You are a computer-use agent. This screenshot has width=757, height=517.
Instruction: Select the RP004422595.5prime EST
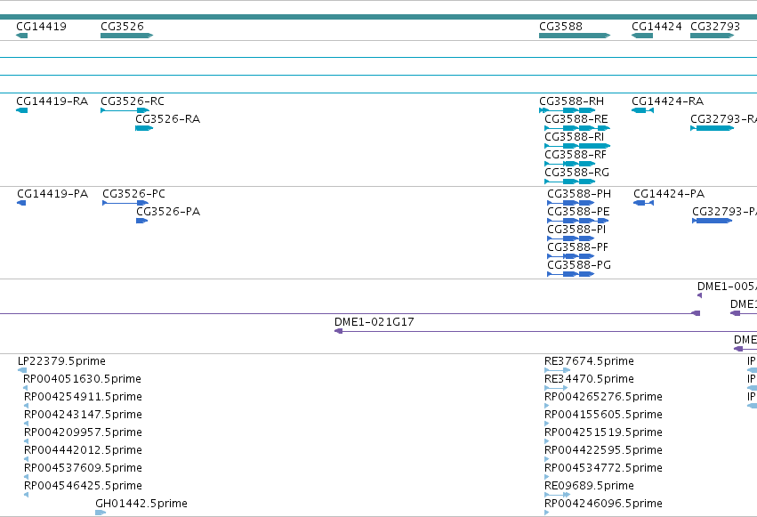pyautogui.click(x=603, y=451)
